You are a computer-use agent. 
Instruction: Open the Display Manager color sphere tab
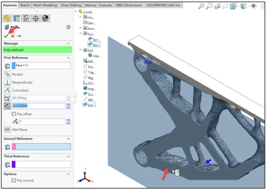tap(45, 18)
